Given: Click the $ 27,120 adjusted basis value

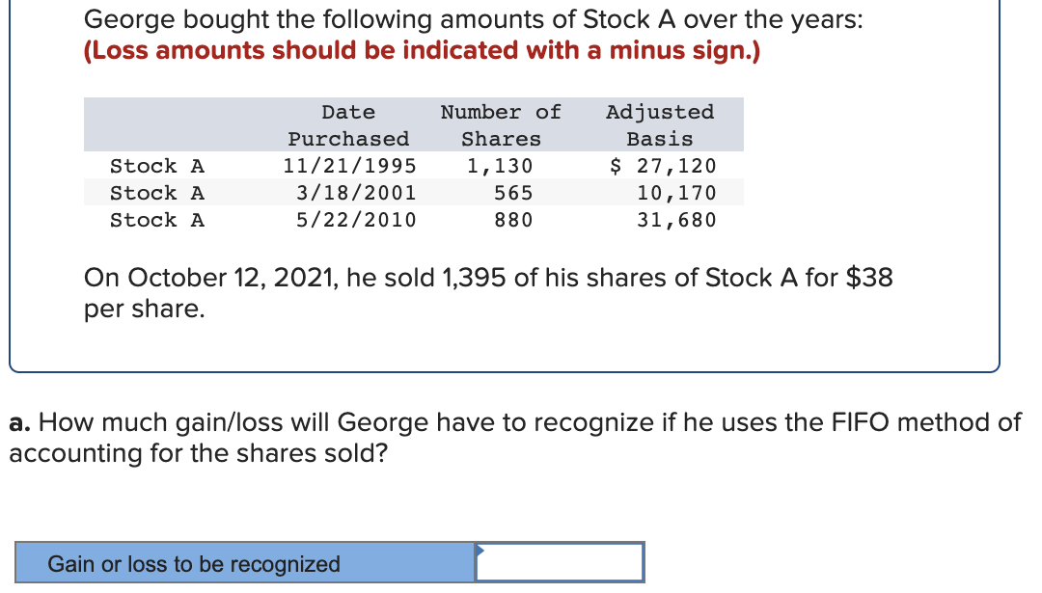Looking at the screenshot, I should coord(663,165).
